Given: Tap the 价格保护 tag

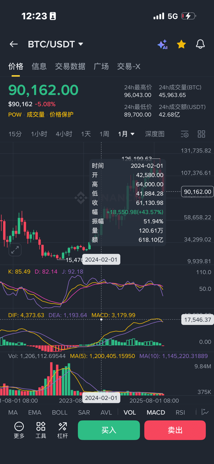Looking at the screenshot, I should pos(62,114).
